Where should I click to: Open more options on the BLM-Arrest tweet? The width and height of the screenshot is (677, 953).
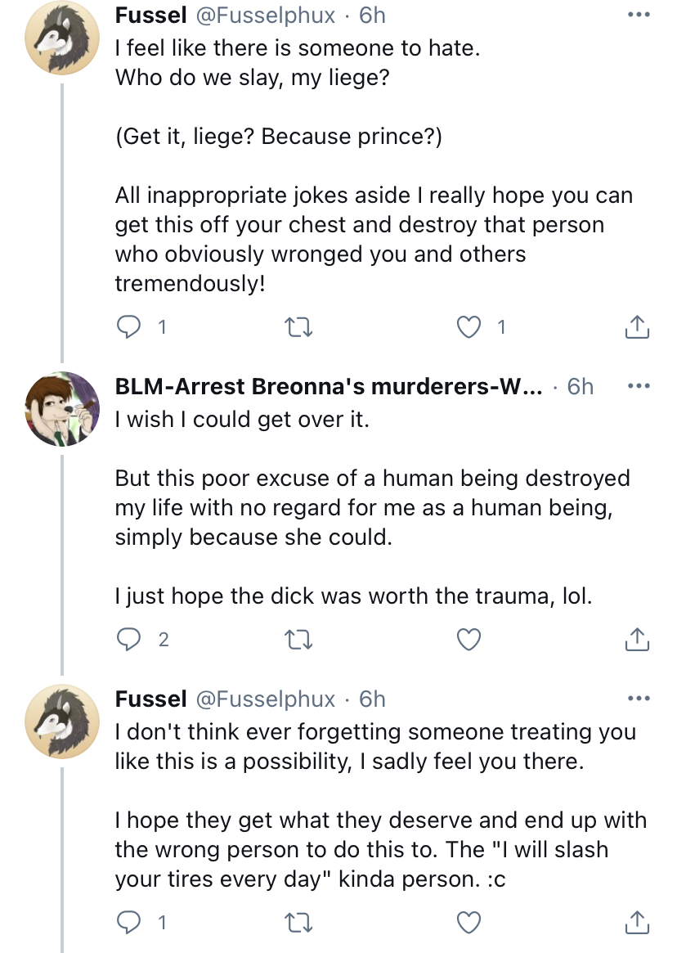(639, 386)
